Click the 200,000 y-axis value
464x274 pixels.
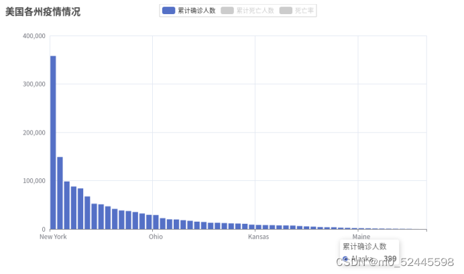(x=34, y=133)
